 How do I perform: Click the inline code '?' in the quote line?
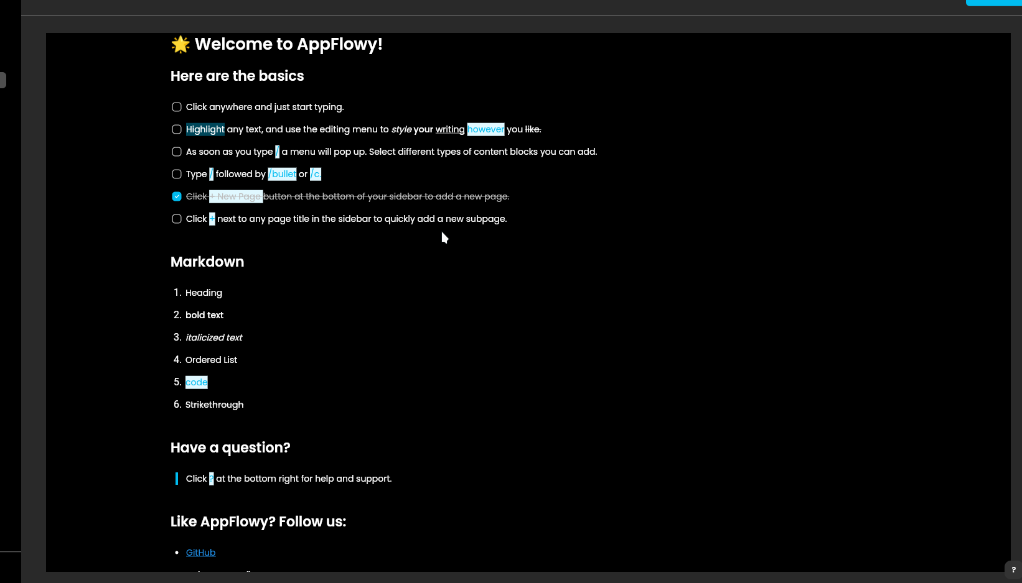tap(211, 479)
